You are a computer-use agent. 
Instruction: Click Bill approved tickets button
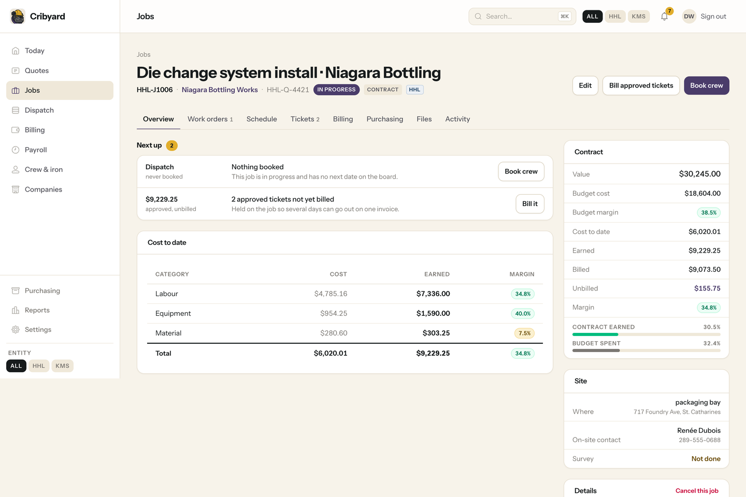pos(641,85)
